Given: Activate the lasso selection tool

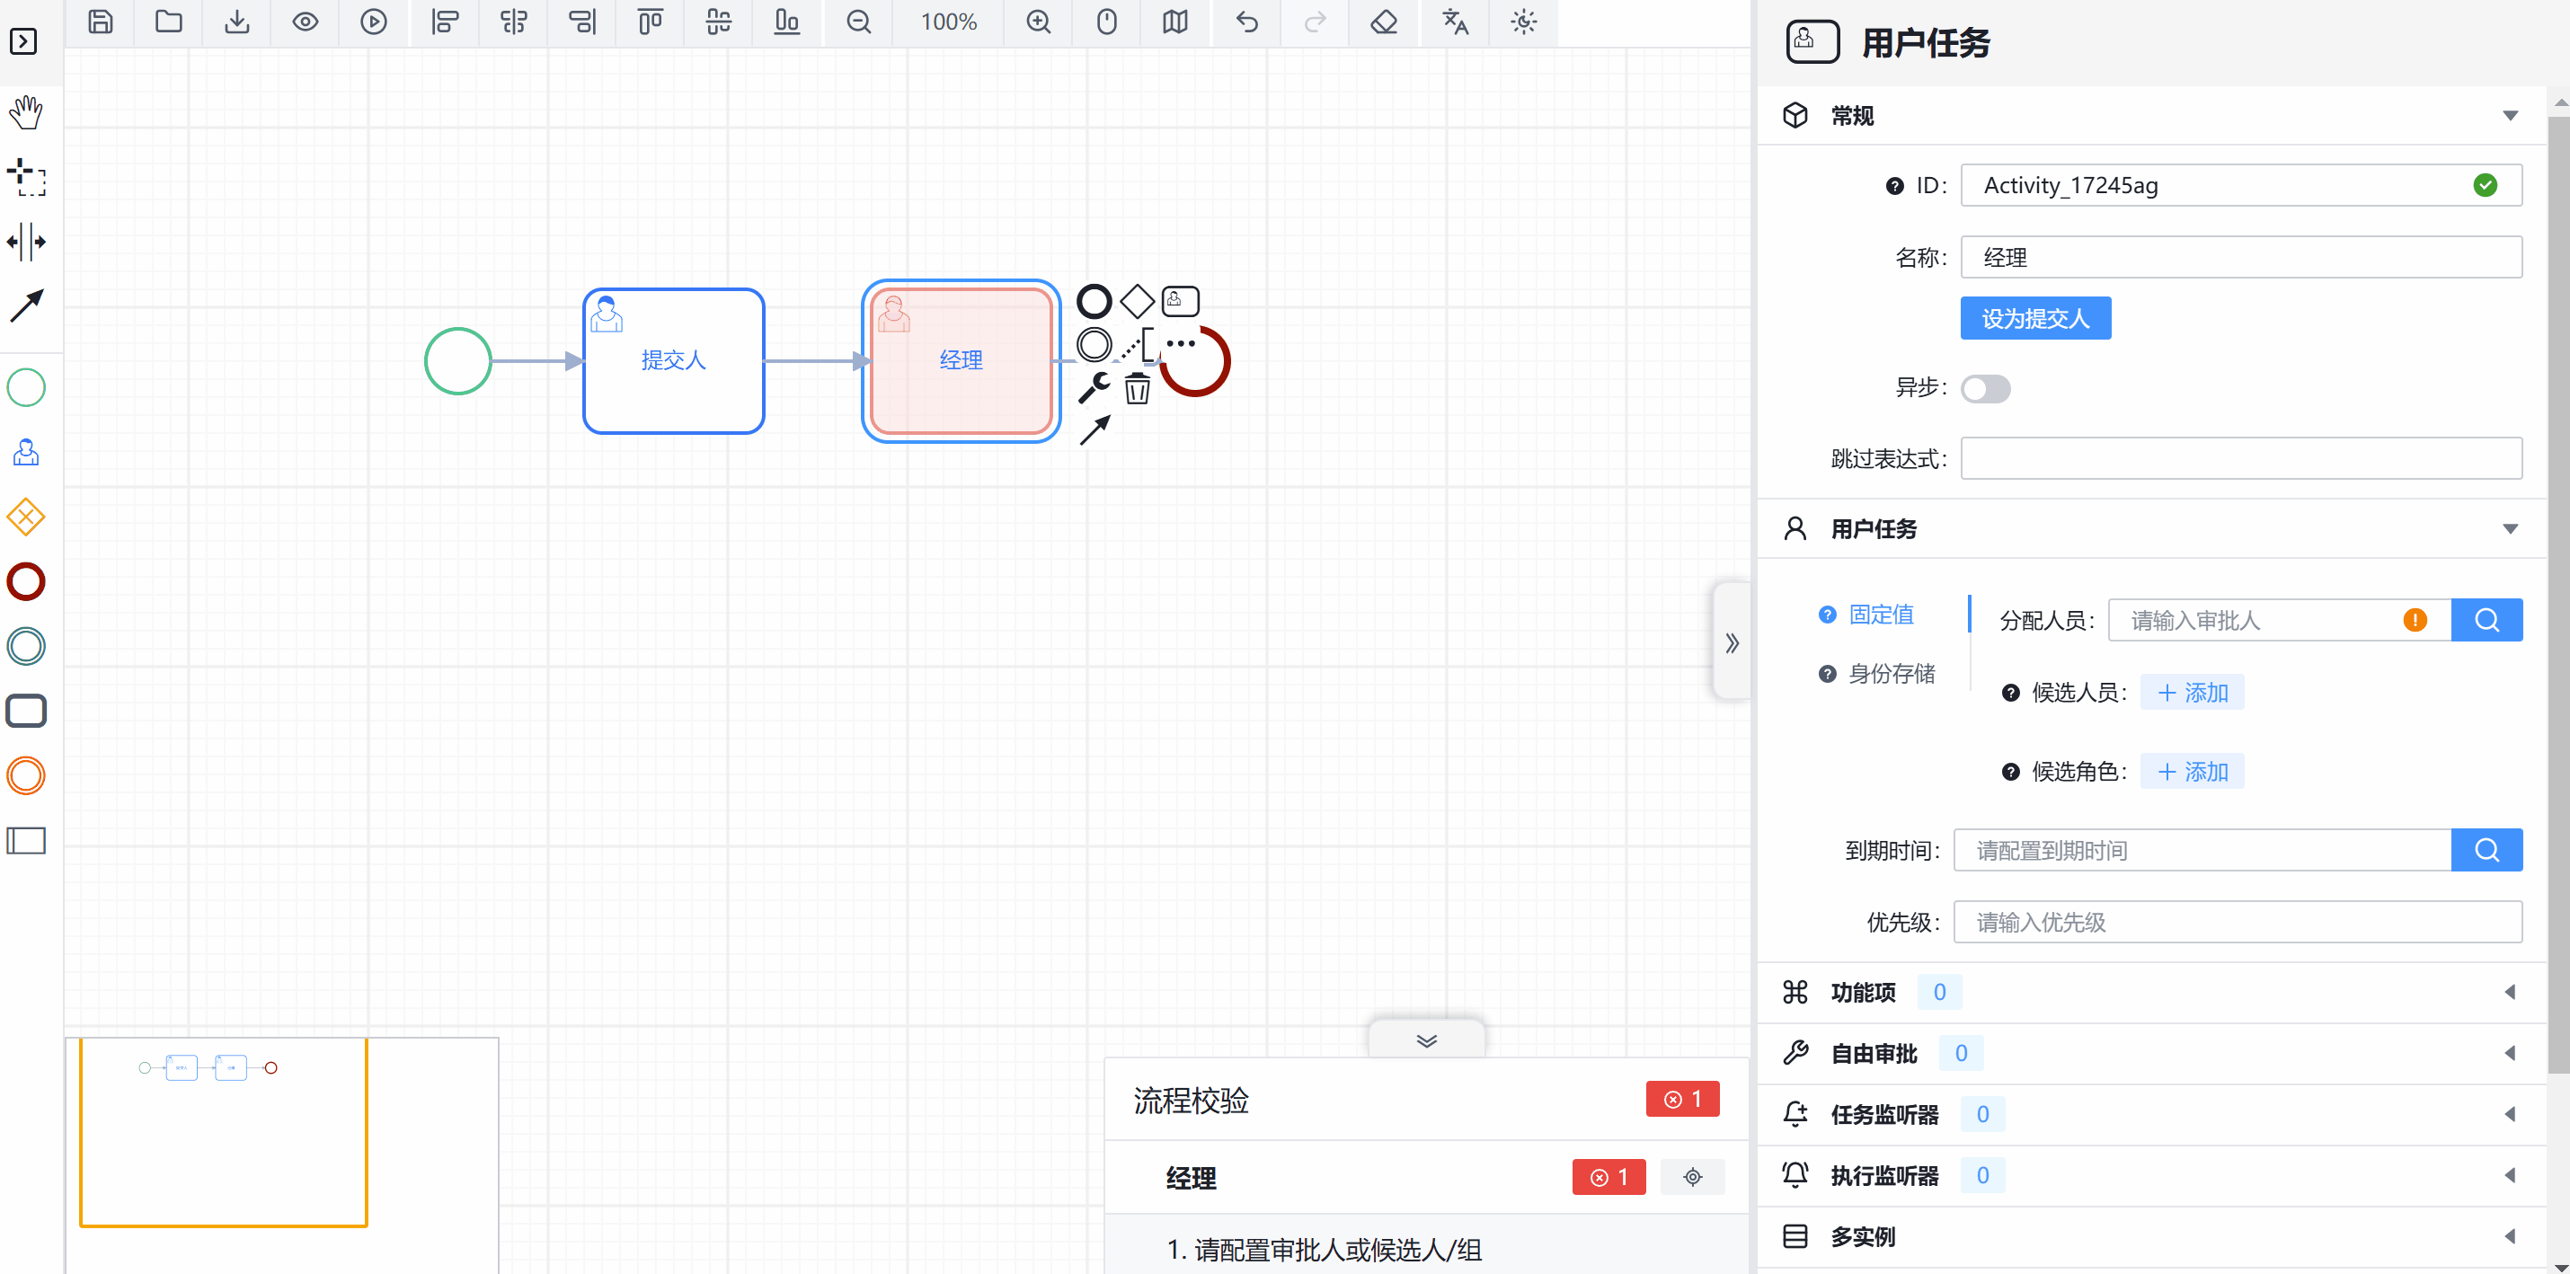Looking at the screenshot, I should coord(26,178).
